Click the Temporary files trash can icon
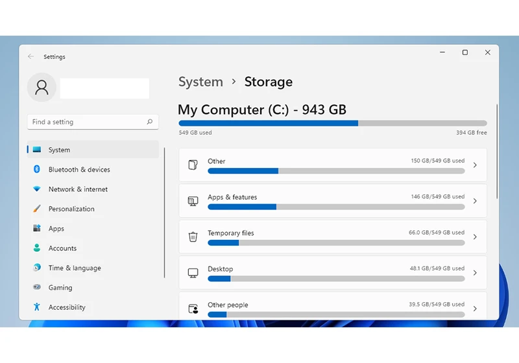The width and height of the screenshot is (519, 363). point(193,237)
